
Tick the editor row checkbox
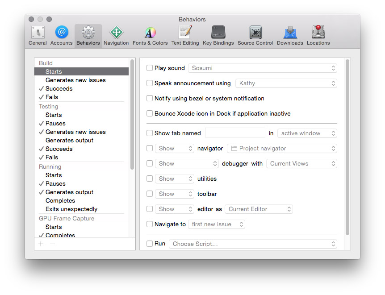[150, 209]
